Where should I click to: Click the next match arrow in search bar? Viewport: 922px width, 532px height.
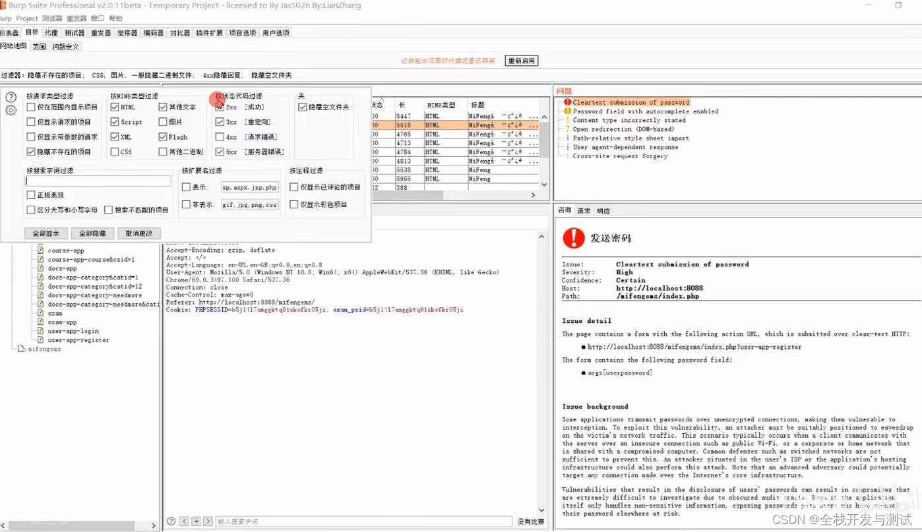tap(208, 521)
